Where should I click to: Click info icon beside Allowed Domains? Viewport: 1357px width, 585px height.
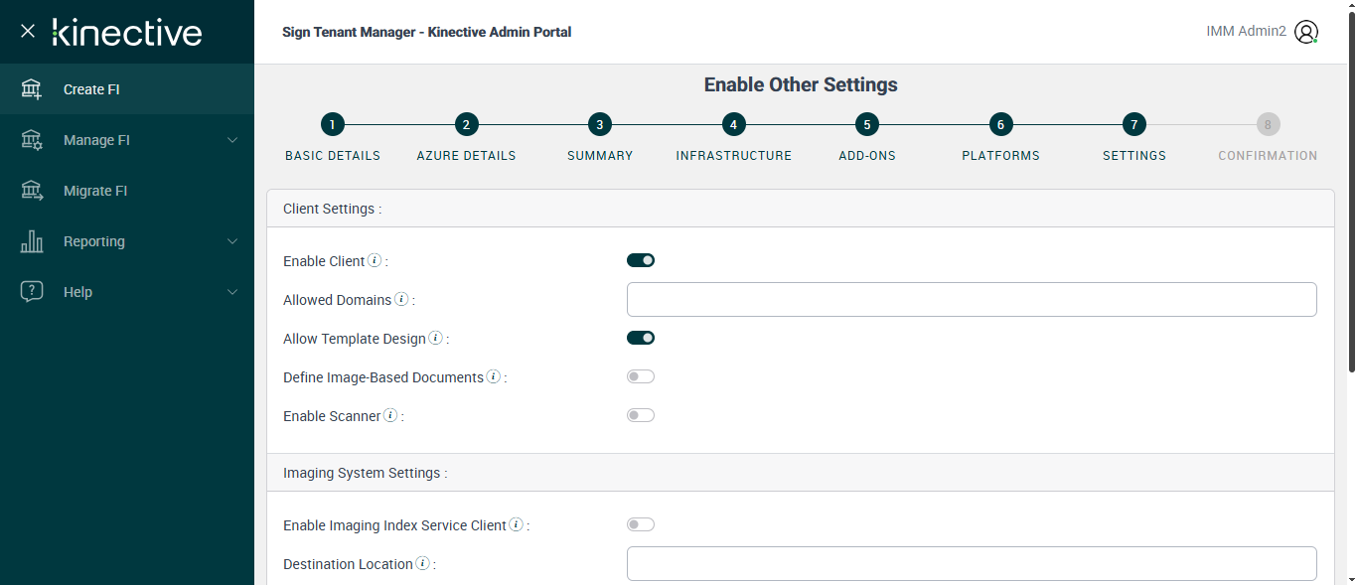(x=401, y=299)
